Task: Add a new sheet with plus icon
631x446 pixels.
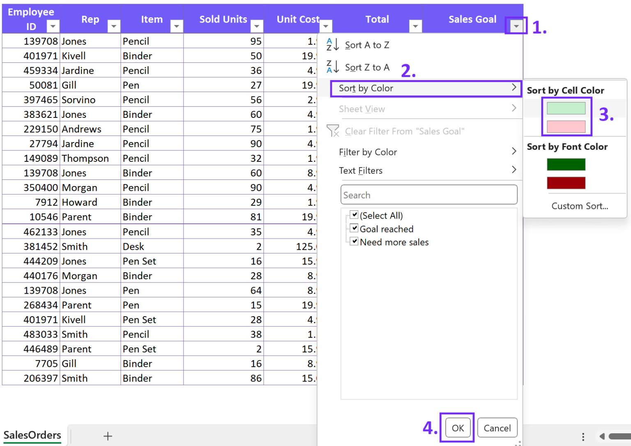Action: point(108,436)
